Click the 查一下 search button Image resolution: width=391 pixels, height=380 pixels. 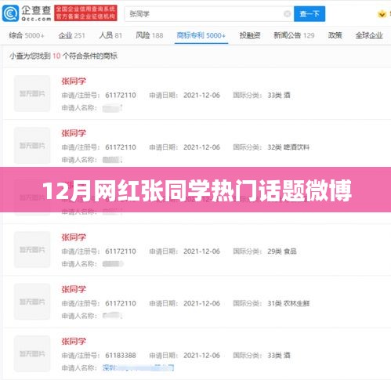pos(310,14)
